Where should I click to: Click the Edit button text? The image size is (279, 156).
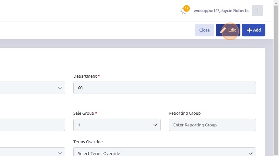(232, 30)
